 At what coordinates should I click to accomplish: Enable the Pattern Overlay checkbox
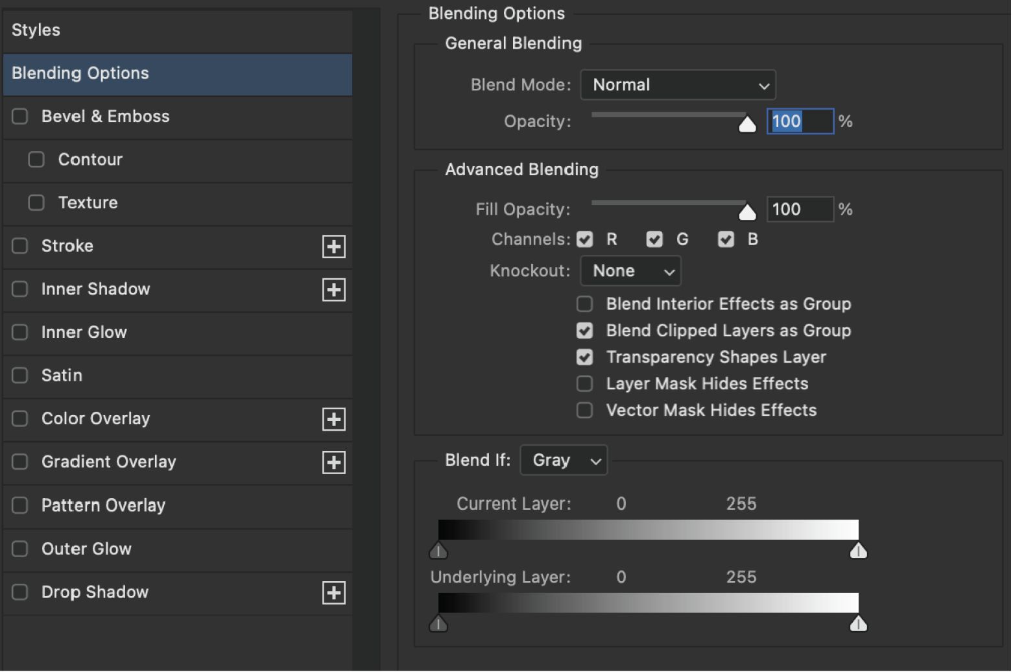(20, 505)
